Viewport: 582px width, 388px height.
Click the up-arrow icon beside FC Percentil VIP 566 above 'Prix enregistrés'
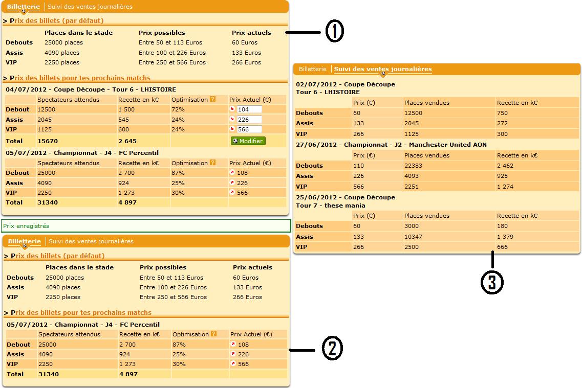(232, 192)
